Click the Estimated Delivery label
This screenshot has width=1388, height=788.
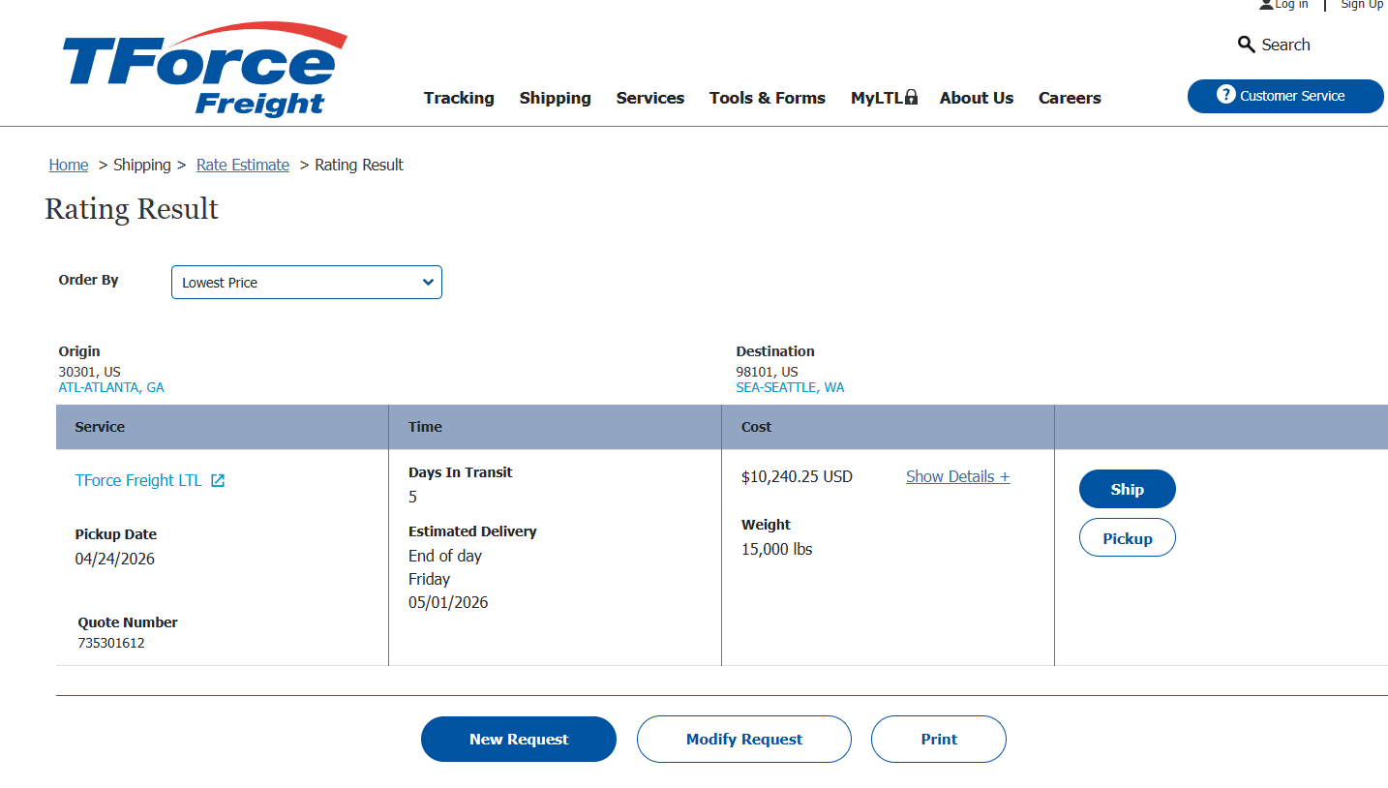tap(472, 531)
